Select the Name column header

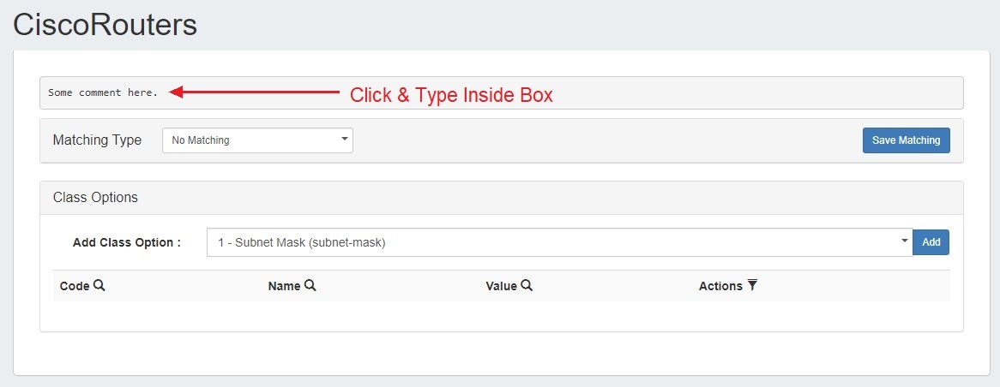(x=284, y=286)
